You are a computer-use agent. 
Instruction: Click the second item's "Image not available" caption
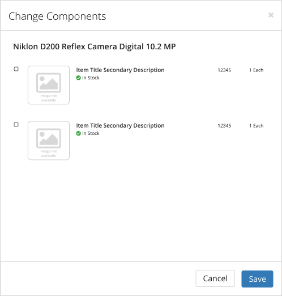coord(49,154)
